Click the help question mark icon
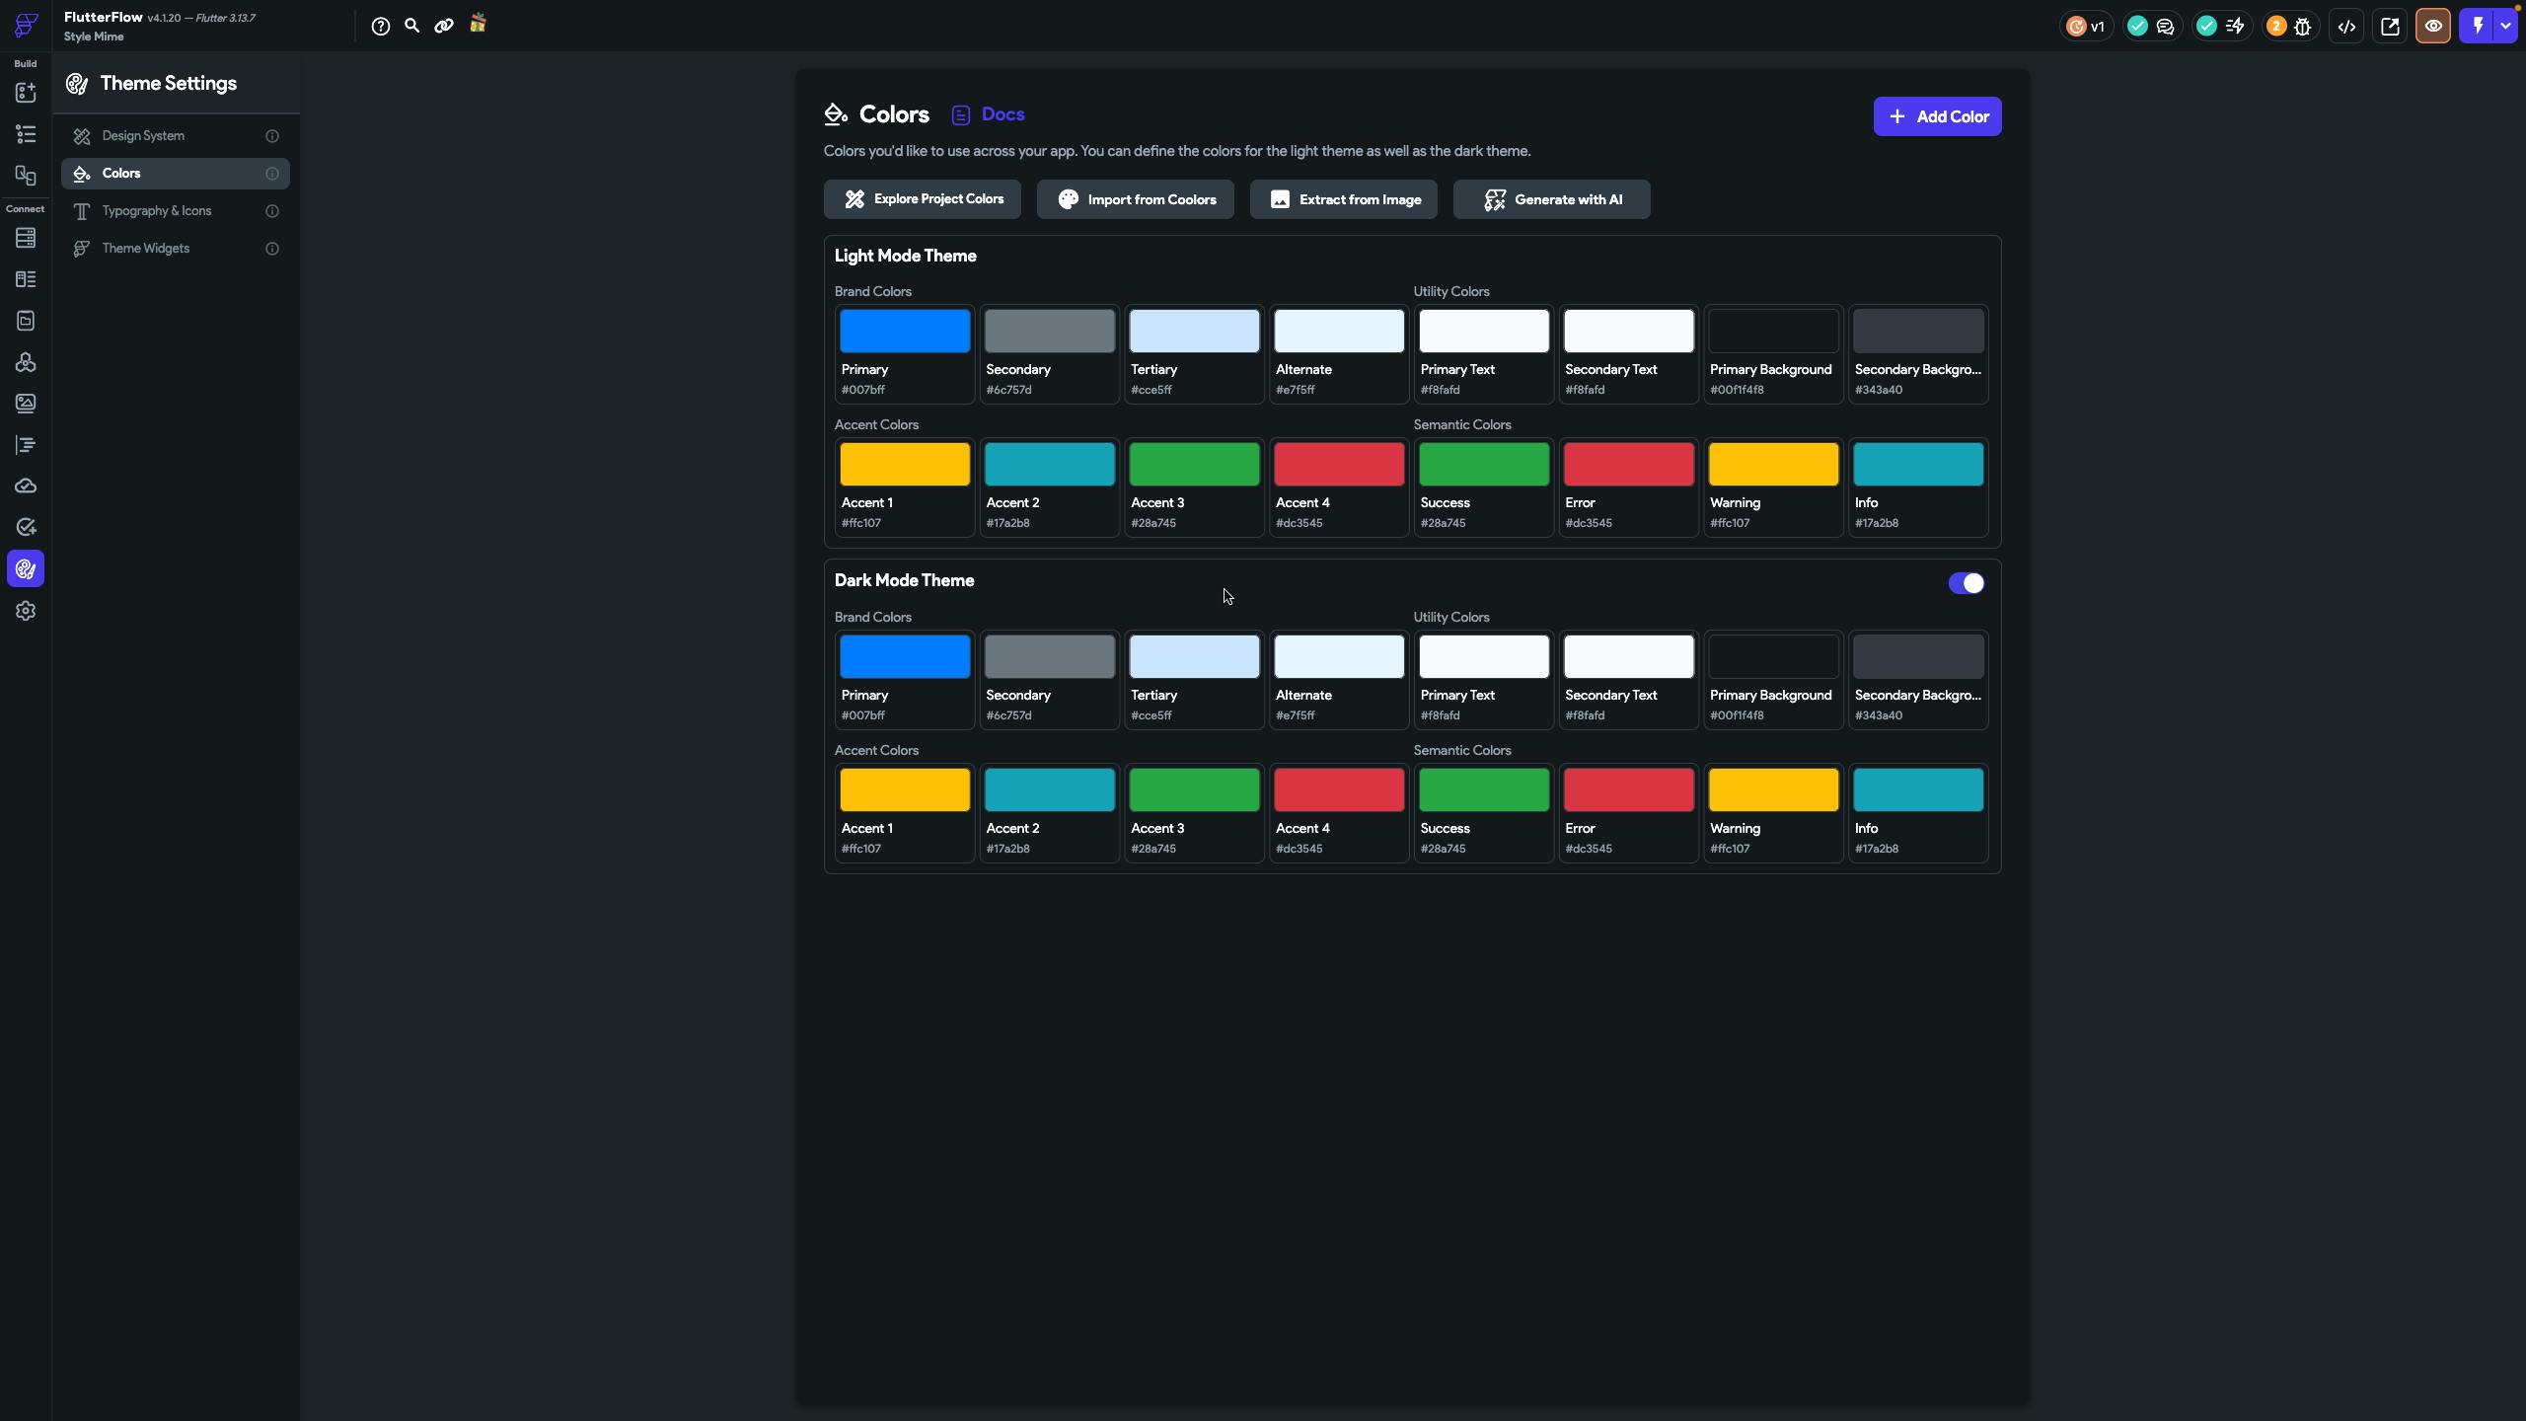This screenshot has width=2526, height=1421. click(380, 27)
